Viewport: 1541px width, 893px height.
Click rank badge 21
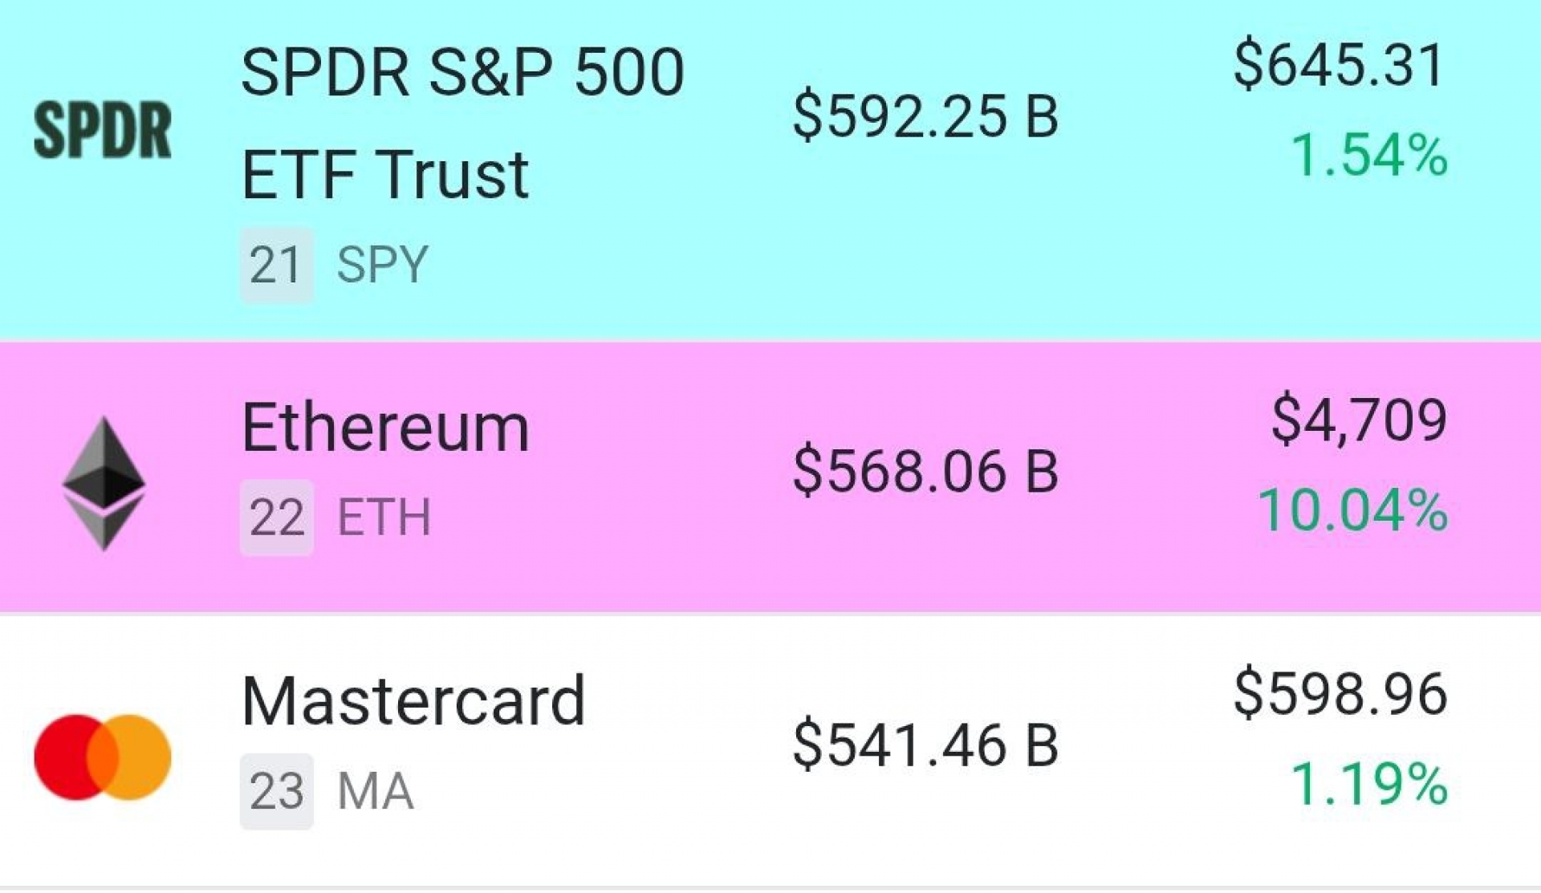(x=276, y=265)
